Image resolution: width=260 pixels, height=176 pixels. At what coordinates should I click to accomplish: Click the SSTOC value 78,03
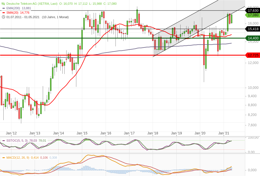(33, 141)
